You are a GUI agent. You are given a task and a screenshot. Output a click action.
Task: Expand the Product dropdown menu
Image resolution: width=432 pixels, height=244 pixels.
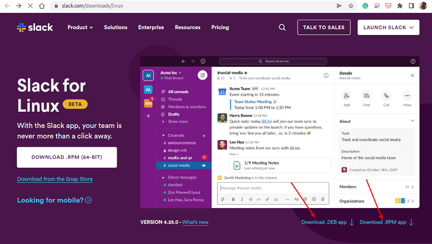[x=80, y=27]
